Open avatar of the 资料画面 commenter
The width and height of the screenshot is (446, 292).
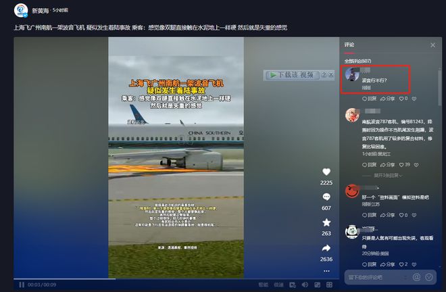(352, 191)
